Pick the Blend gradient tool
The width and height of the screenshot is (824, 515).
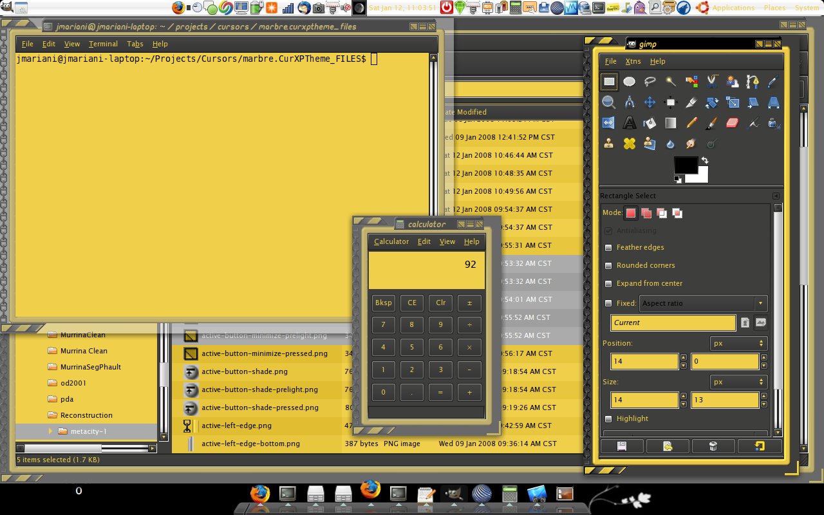pyautogui.click(x=671, y=122)
